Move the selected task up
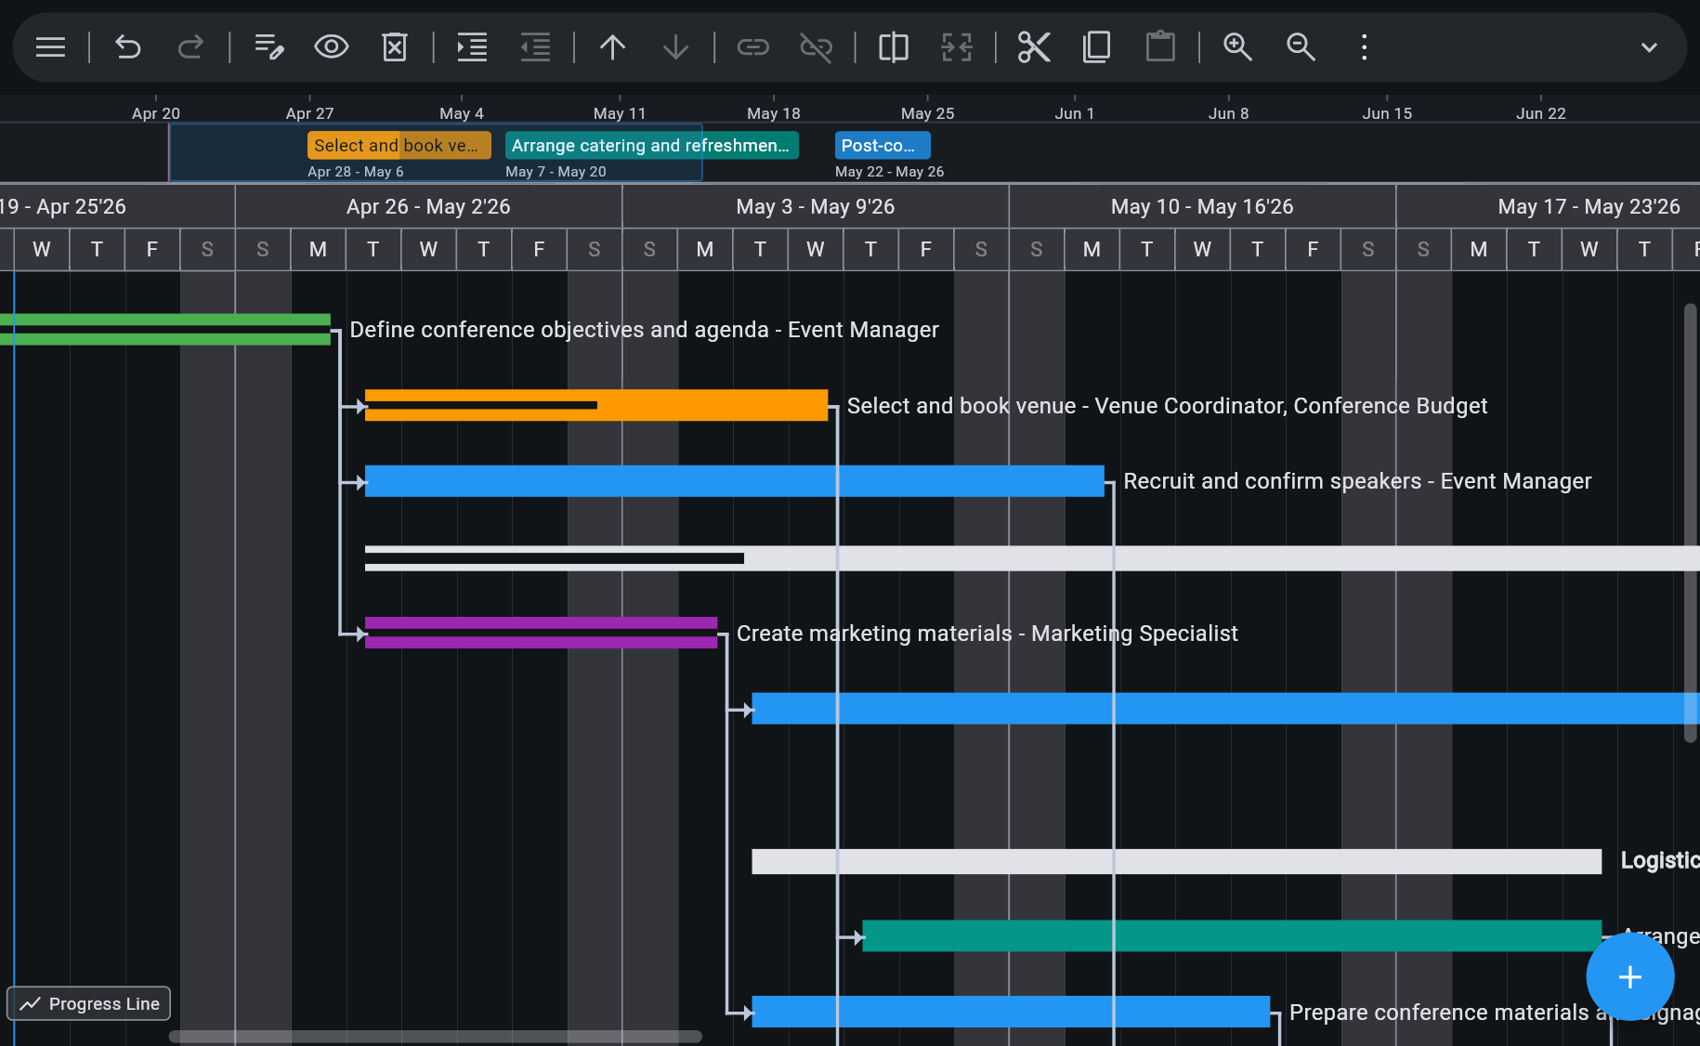Screen dimensions: 1700x1046 tap(612, 46)
